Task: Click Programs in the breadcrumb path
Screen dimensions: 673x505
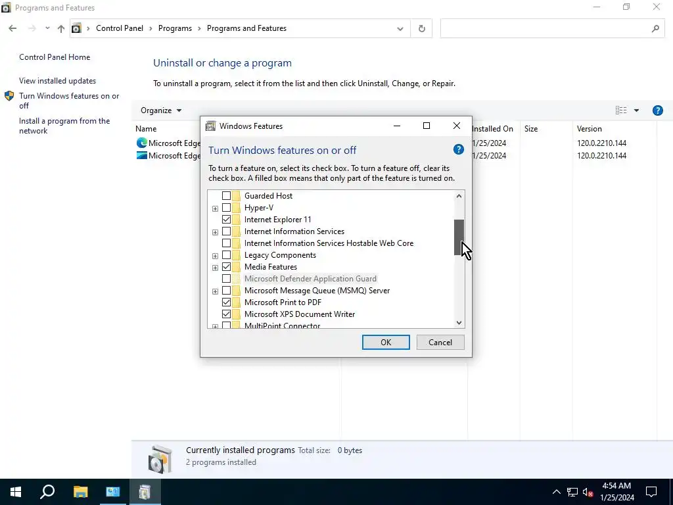Action: (175, 28)
